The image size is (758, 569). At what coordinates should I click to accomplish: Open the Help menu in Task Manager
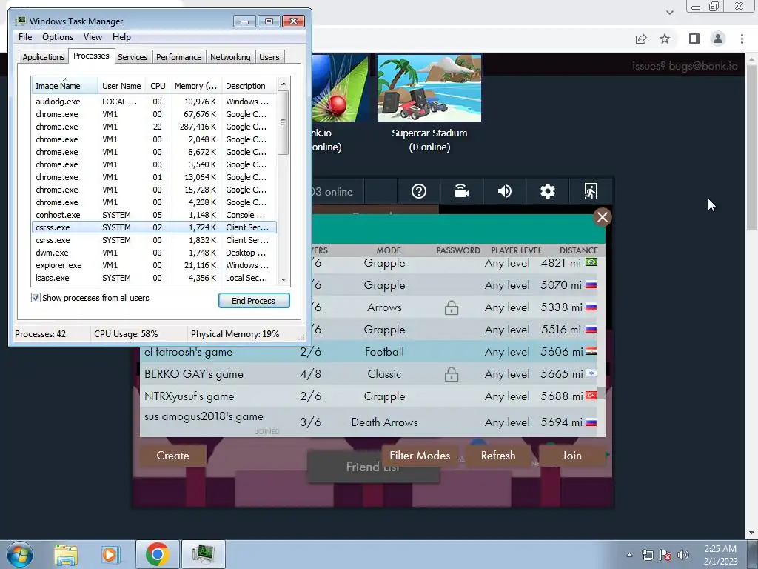pos(121,37)
